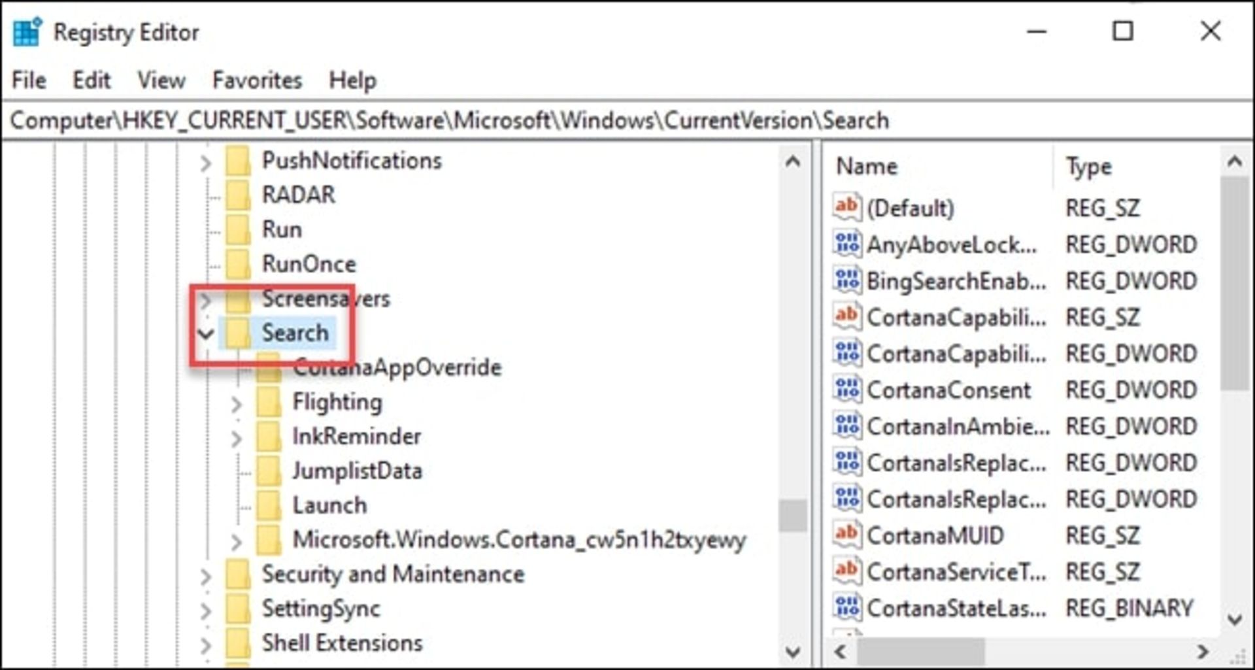The image size is (1255, 670).
Task: Click the CortanaConsent DWORD value icon
Action: tap(847, 390)
